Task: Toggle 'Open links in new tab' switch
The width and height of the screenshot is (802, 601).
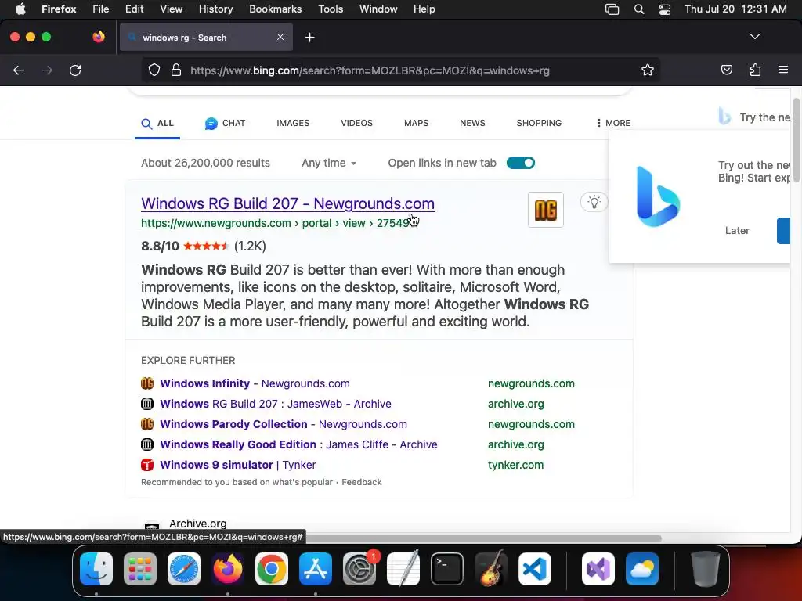Action: click(x=521, y=163)
